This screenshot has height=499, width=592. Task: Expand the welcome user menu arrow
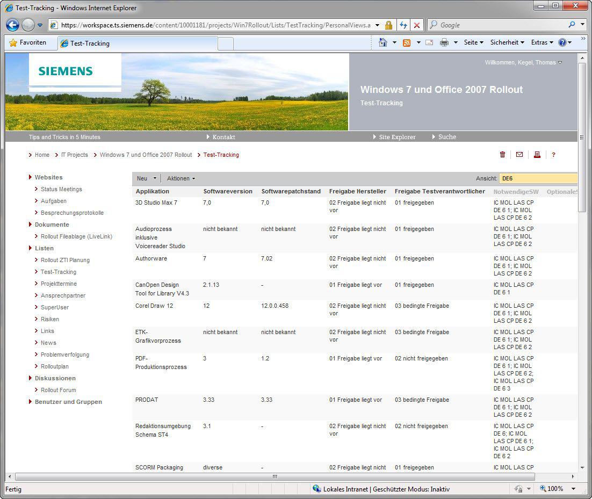[x=560, y=63]
